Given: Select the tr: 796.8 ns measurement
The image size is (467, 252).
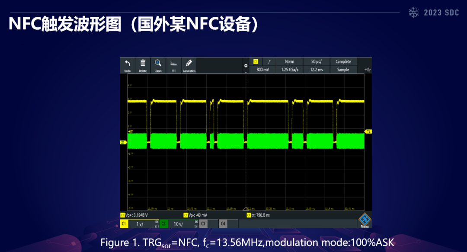Looking at the screenshot, I should click(x=258, y=215).
